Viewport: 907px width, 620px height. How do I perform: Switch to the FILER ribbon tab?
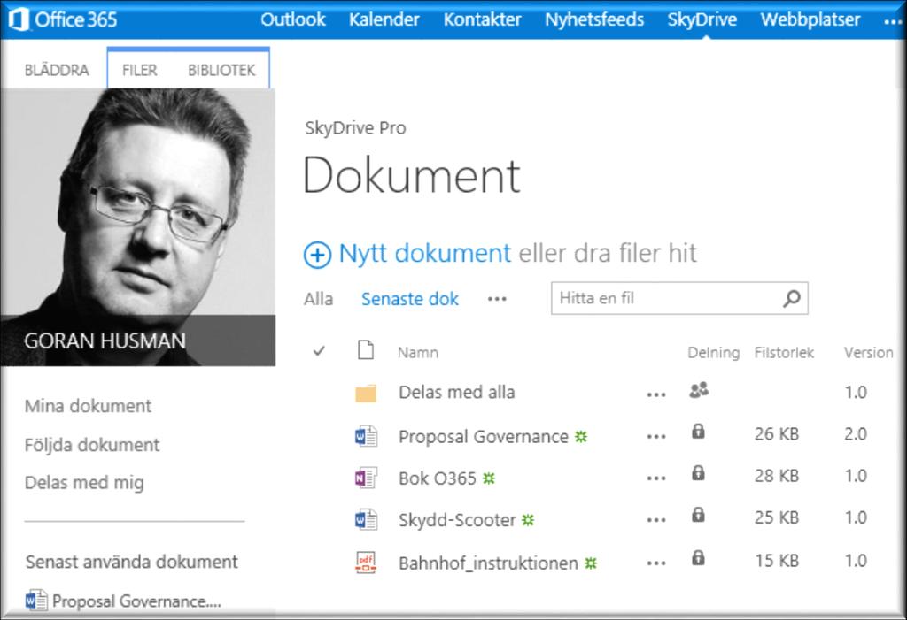pos(139,70)
